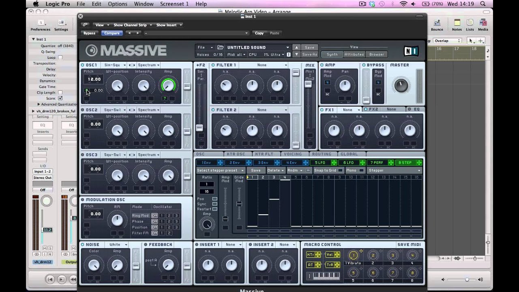Click the Bypass button
This screenshot has width=519, height=292.
coord(89,33)
